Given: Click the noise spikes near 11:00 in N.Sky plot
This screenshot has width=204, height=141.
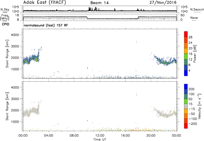Looking at the screenshot, I should (93, 9).
